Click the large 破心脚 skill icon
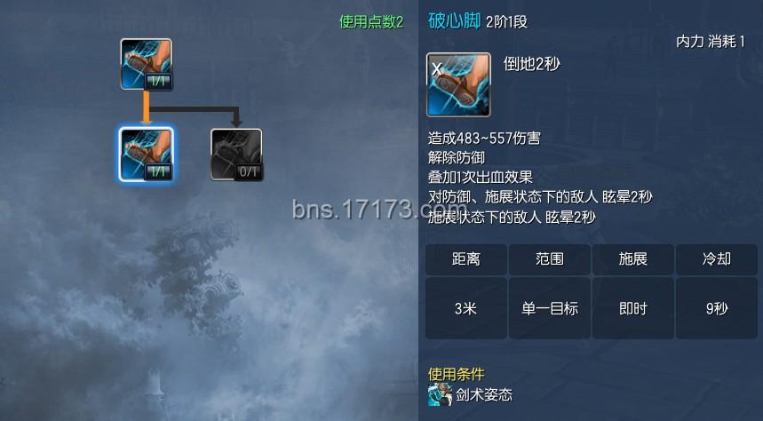763x421 pixels. pyautogui.click(x=458, y=85)
